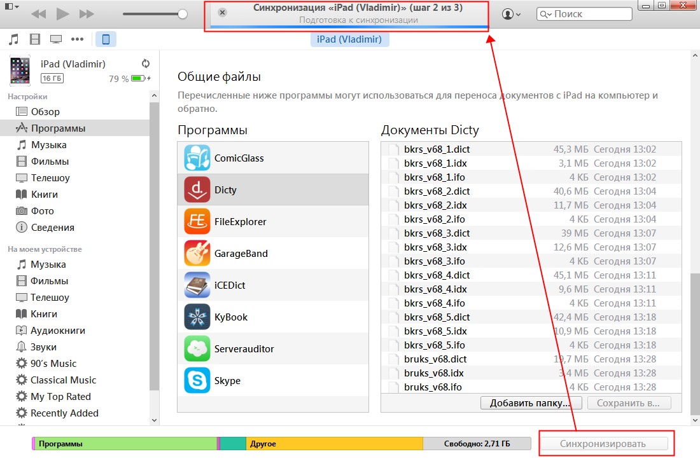Image resolution: width=700 pixels, height=461 pixels.
Task: Start playback with the play button
Action: pos(62,14)
